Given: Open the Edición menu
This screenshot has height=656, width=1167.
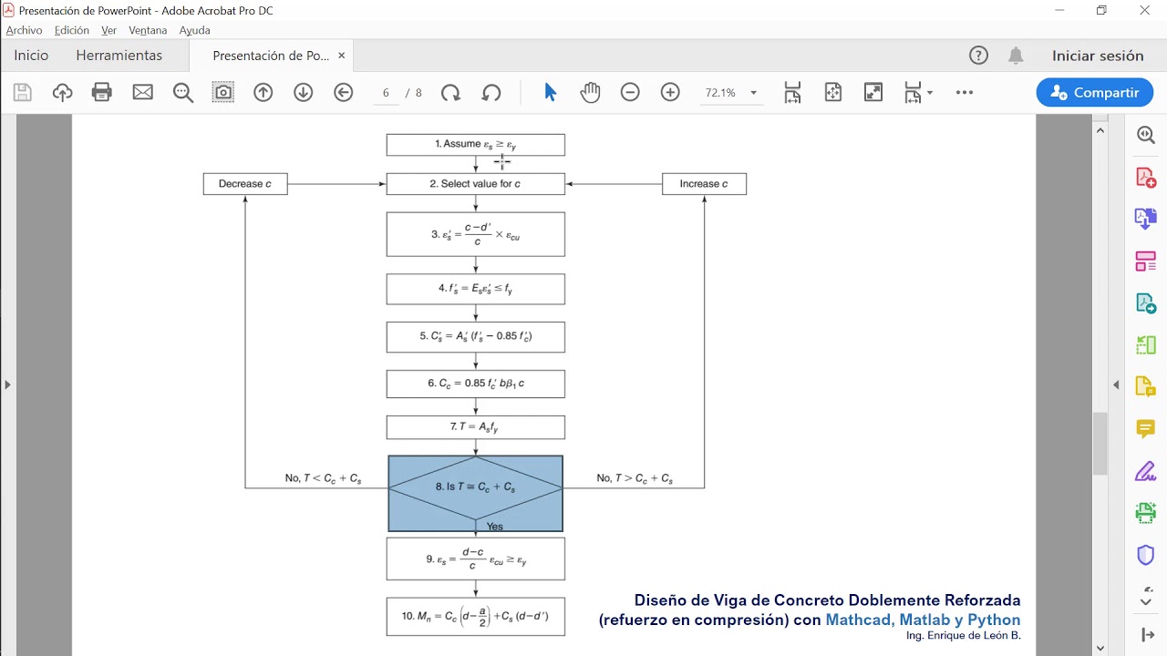Looking at the screenshot, I should [x=72, y=30].
